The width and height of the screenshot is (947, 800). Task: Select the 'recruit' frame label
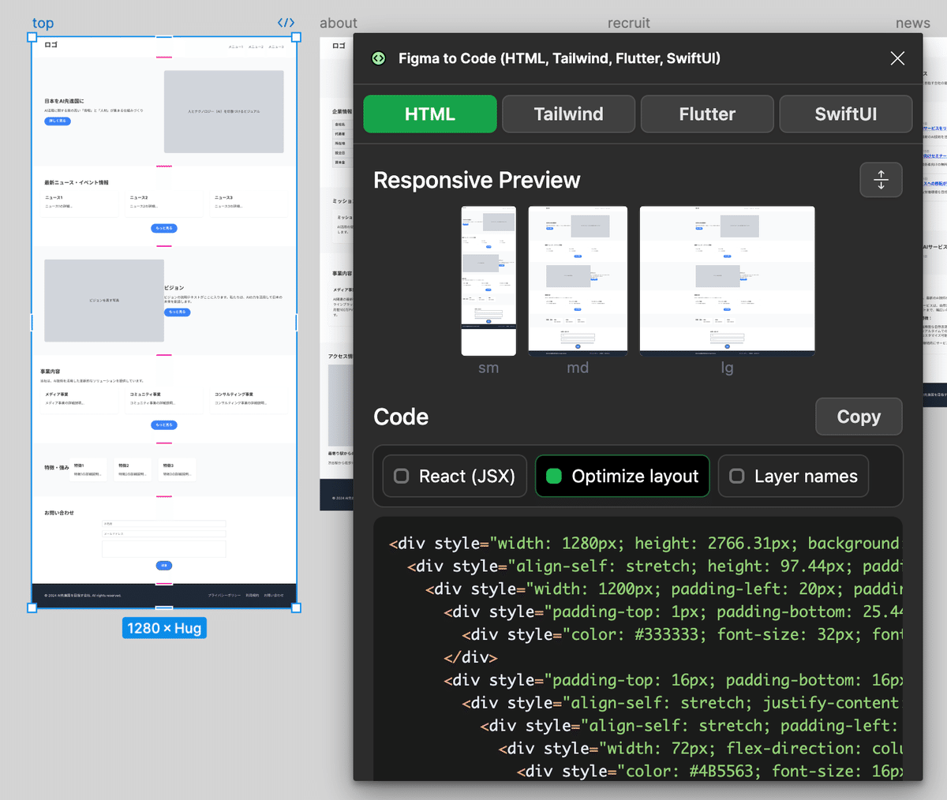pos(629,23)
